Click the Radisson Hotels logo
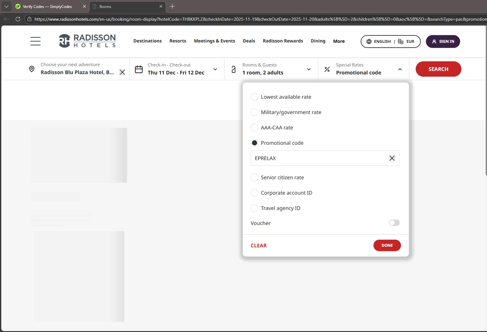 point(87,41)
